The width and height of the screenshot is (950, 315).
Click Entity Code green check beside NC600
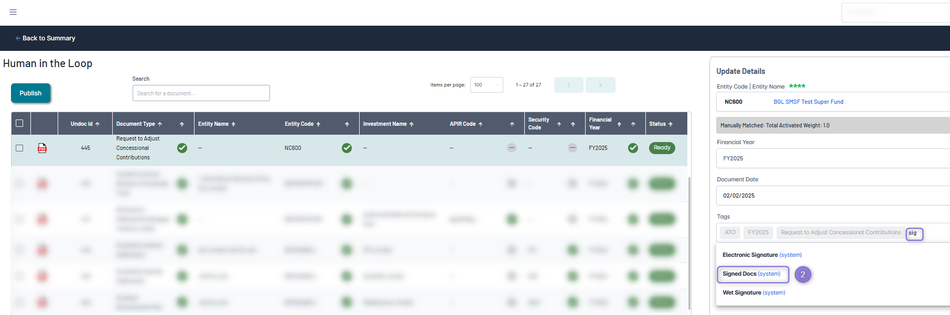click(347, 148)
